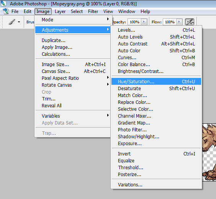Toggle the airbrush option icon
The height and width of the screenshot is (199, 216).
190,22
